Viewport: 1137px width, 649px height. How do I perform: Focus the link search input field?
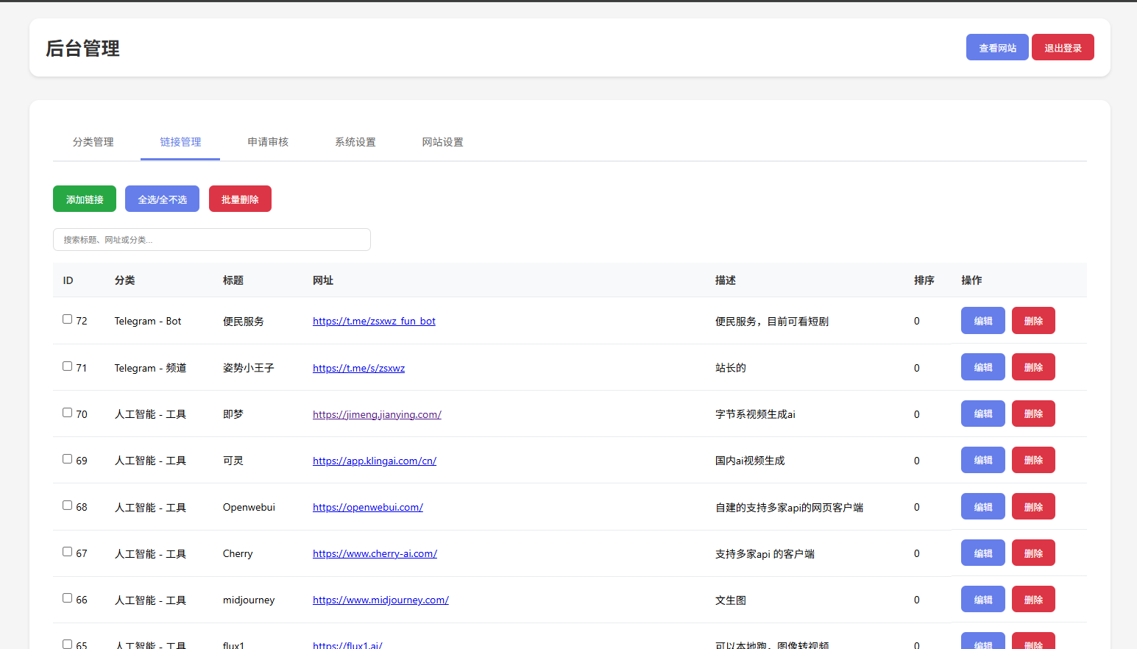[x=212, y=240]
